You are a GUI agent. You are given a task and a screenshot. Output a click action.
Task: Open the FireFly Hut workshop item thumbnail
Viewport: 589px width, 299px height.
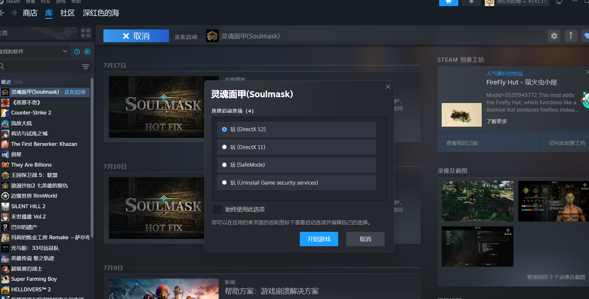(462, 115)
